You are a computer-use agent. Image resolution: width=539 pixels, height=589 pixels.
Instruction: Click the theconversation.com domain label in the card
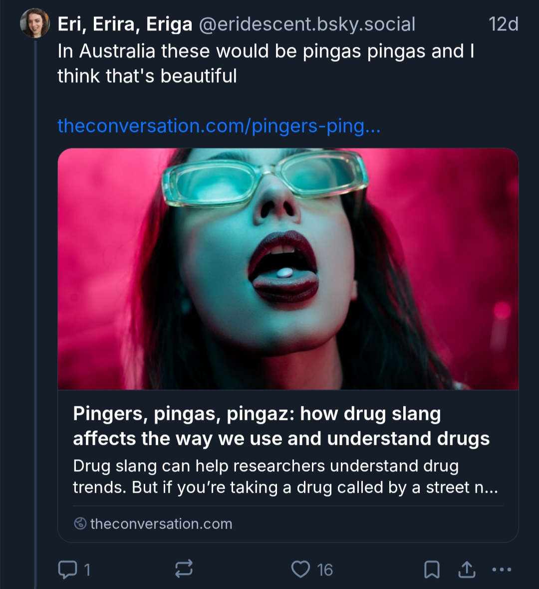click(161, 524)
